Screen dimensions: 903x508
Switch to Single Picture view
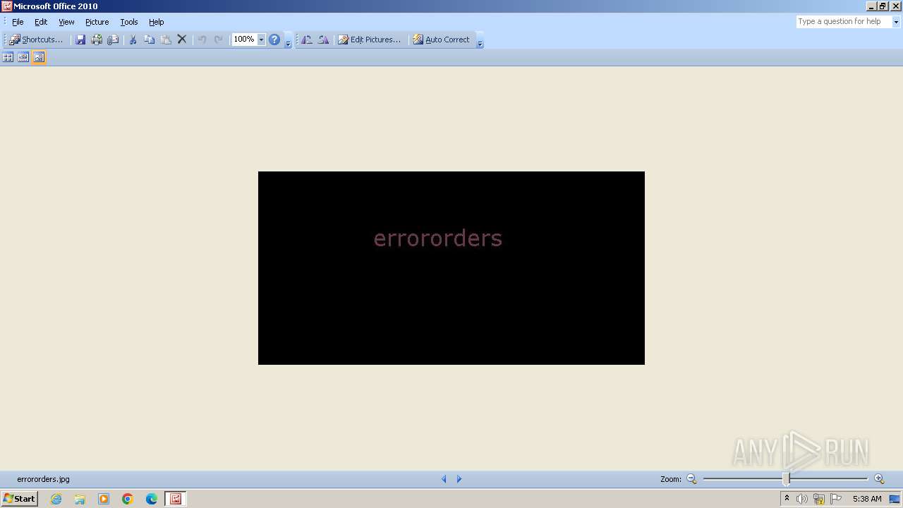click(x=39, y=57)
